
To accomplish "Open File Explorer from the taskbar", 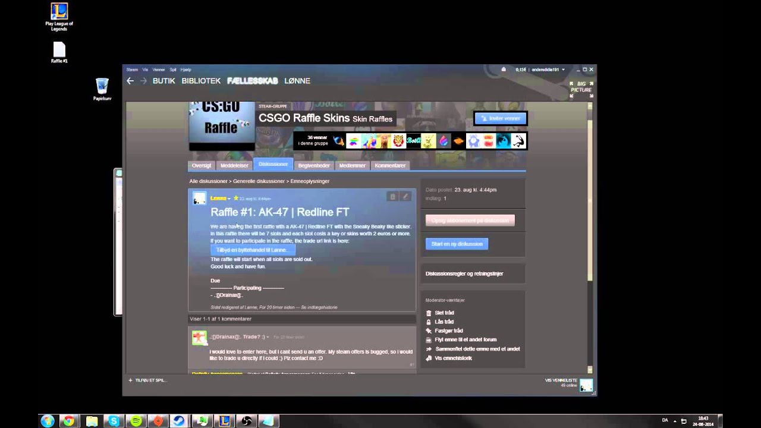I will tap(92, 421).
